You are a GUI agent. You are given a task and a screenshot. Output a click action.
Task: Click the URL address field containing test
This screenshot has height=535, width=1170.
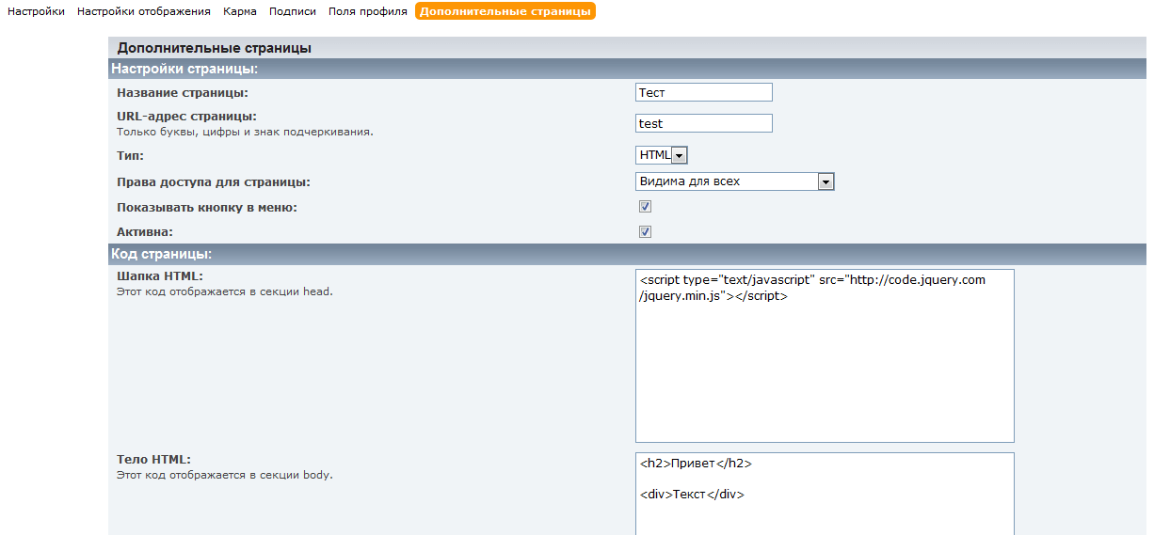[703, 123]
